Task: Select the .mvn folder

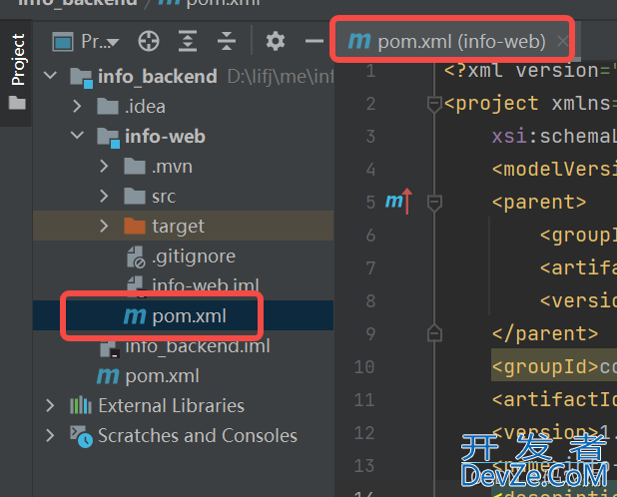Action: click(x=172, y=167)
